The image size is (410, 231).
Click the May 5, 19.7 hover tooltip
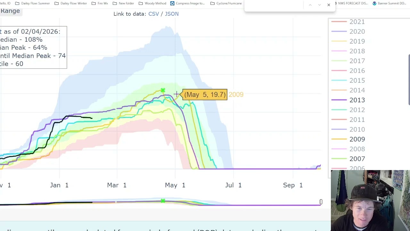[205, 95]
